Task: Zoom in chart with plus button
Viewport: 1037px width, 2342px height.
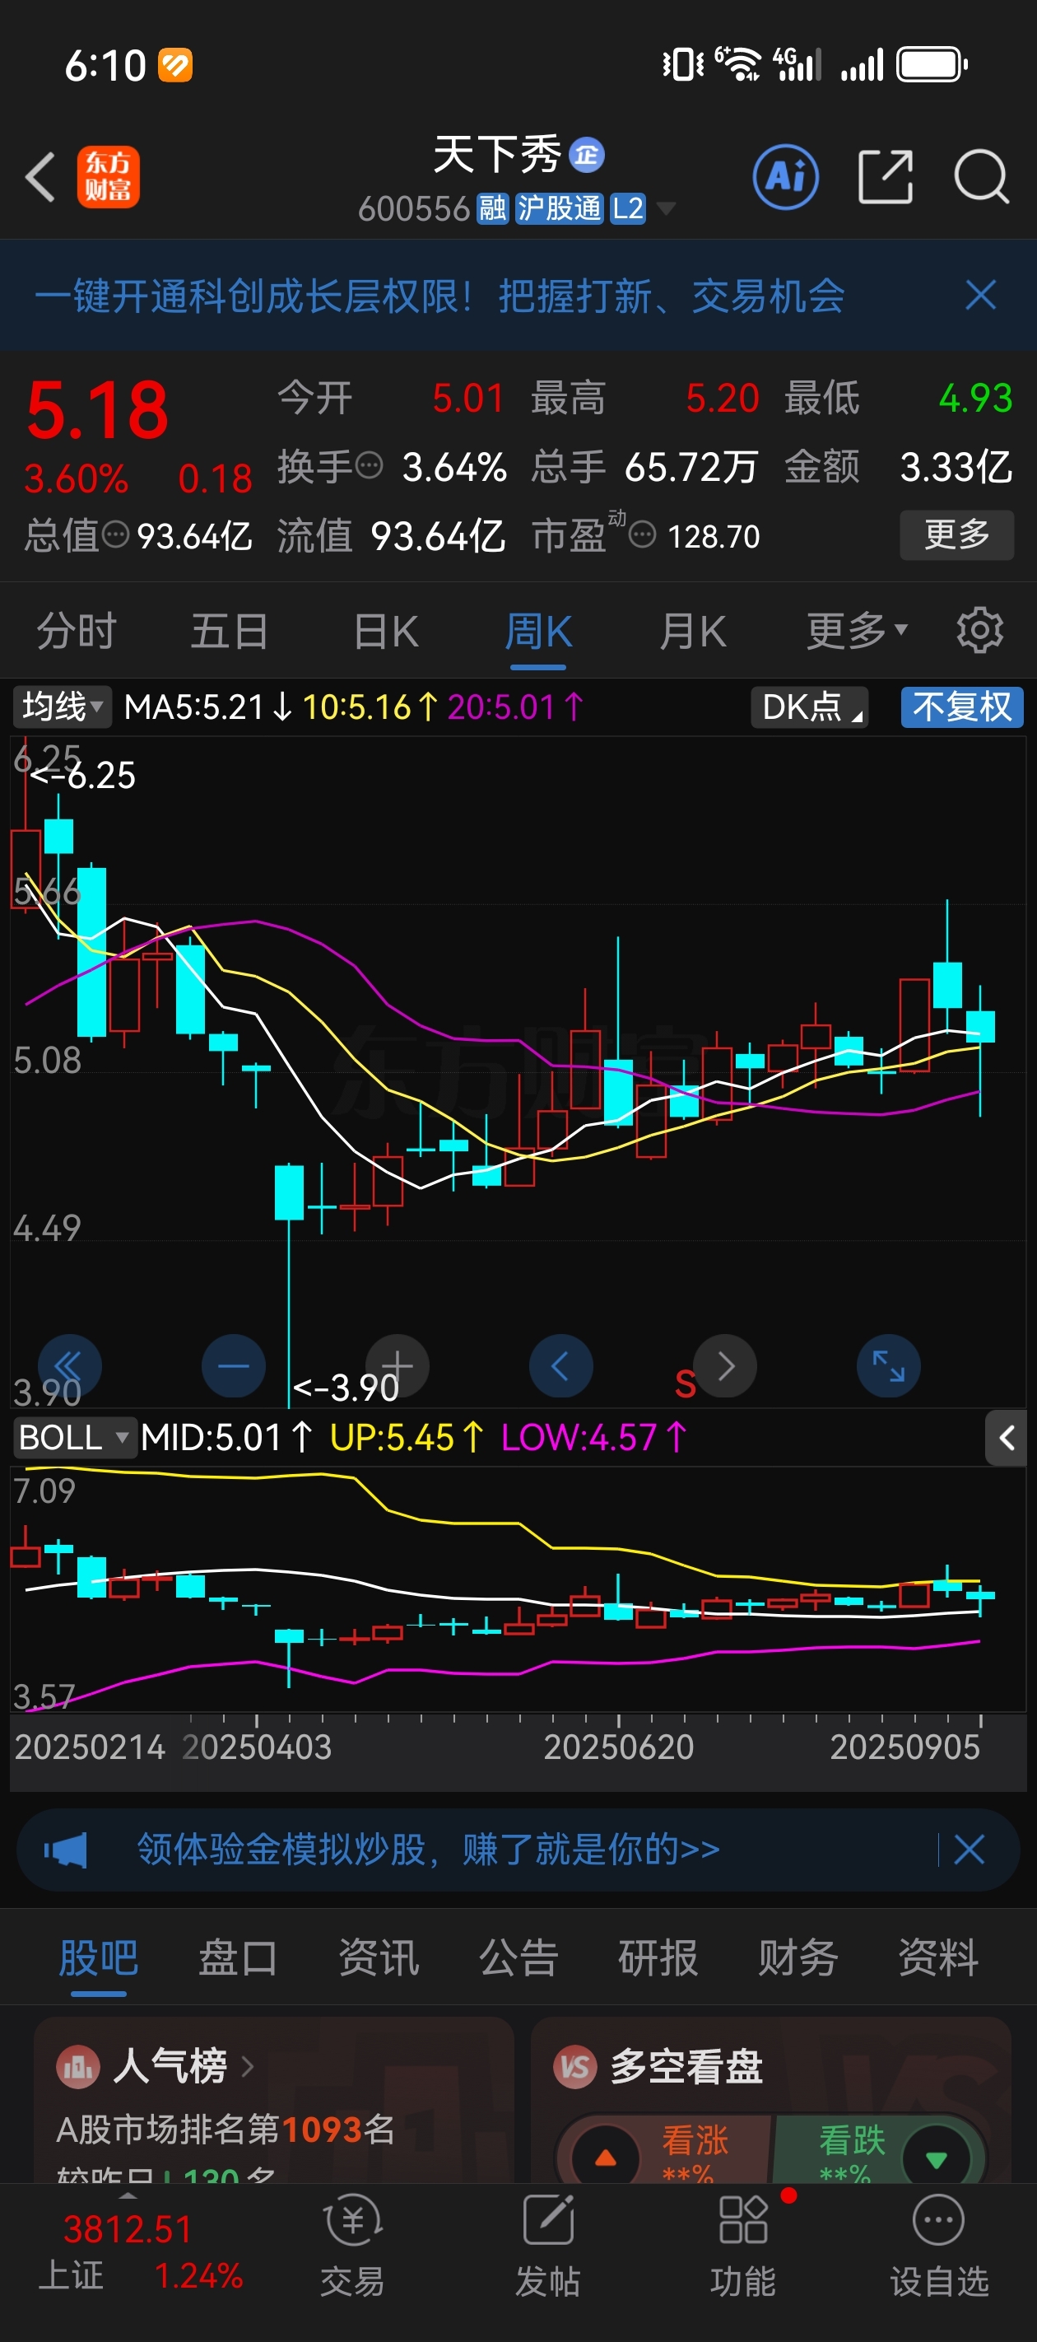Action: point(398,1365)
